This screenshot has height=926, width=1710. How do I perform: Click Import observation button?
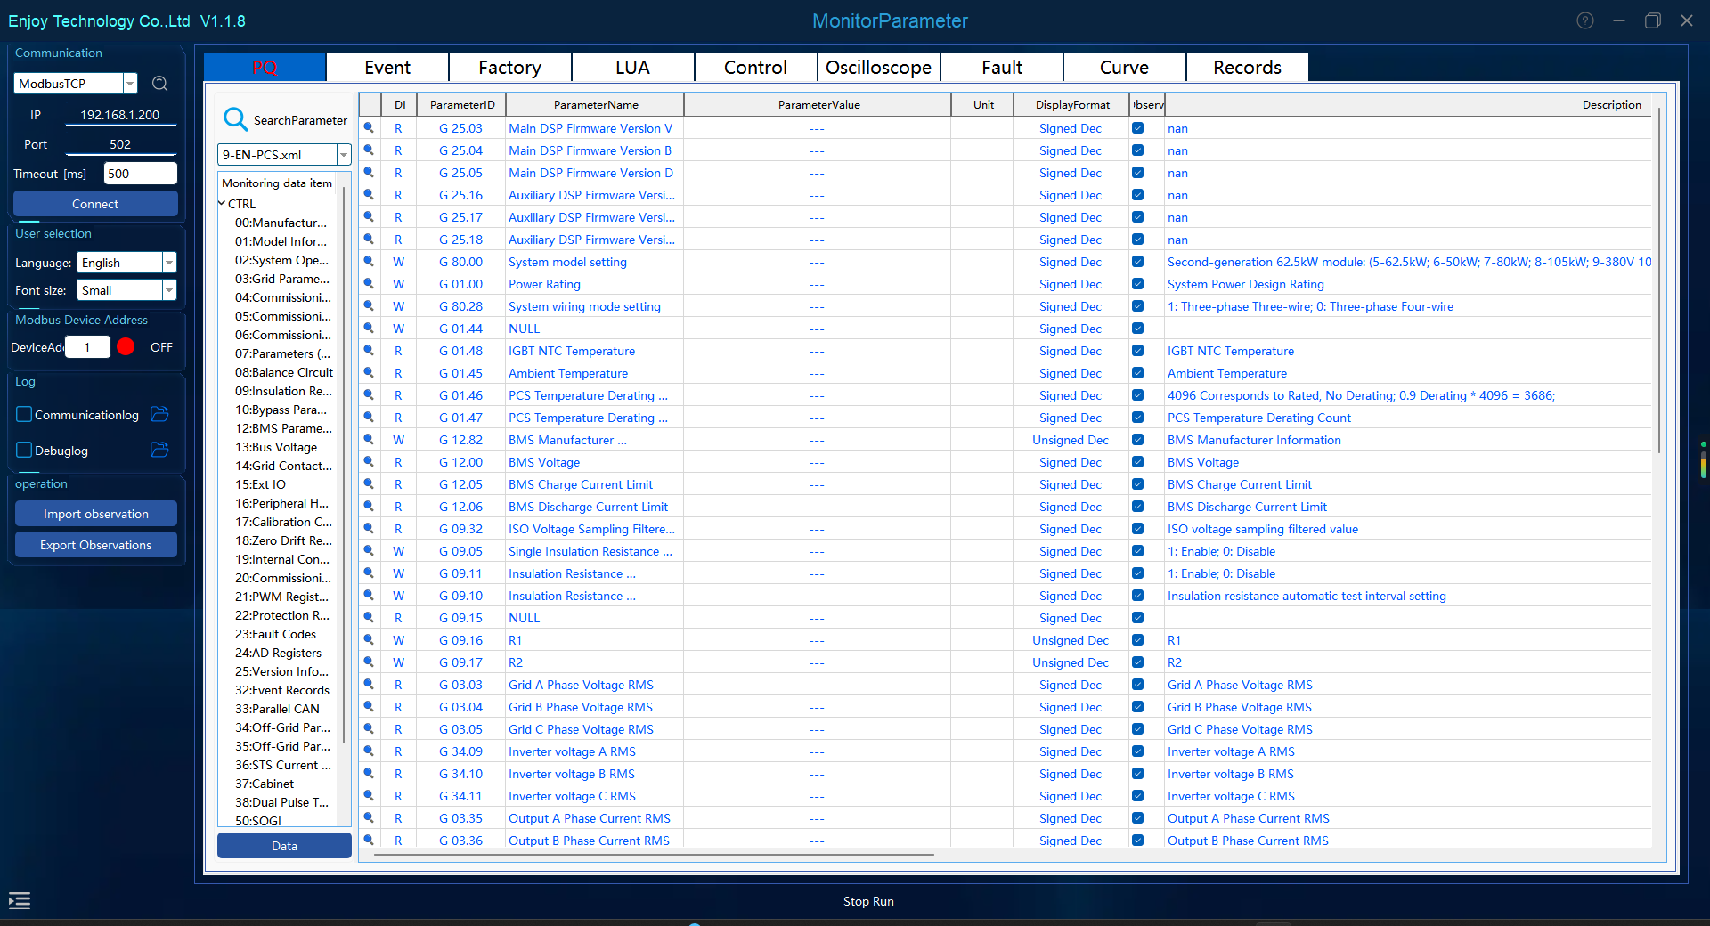click(96, 514)
